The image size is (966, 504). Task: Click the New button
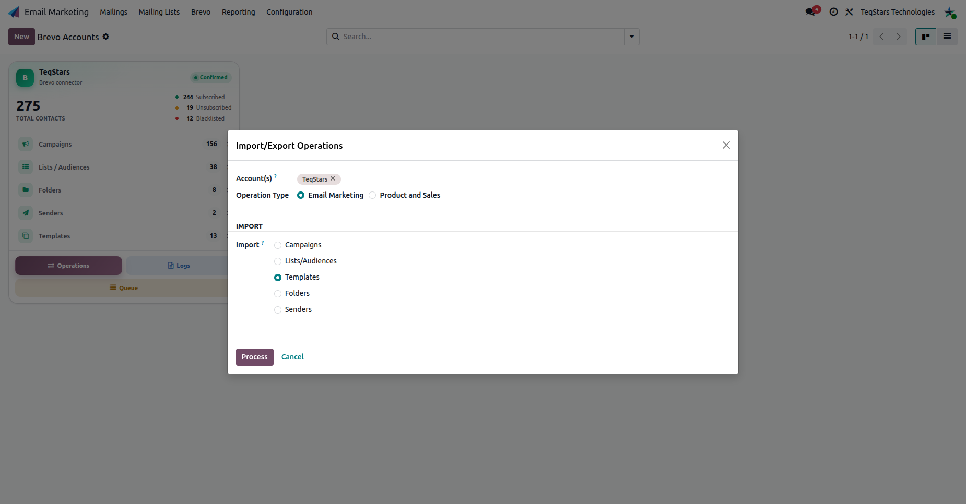coord(21,37)
